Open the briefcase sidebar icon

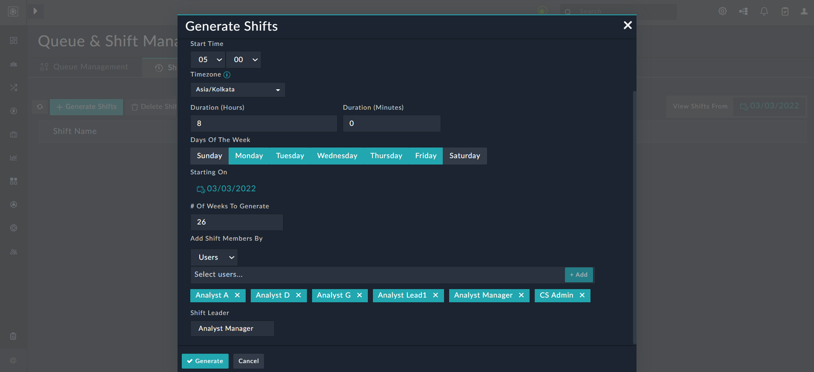(x=14, y=134)
